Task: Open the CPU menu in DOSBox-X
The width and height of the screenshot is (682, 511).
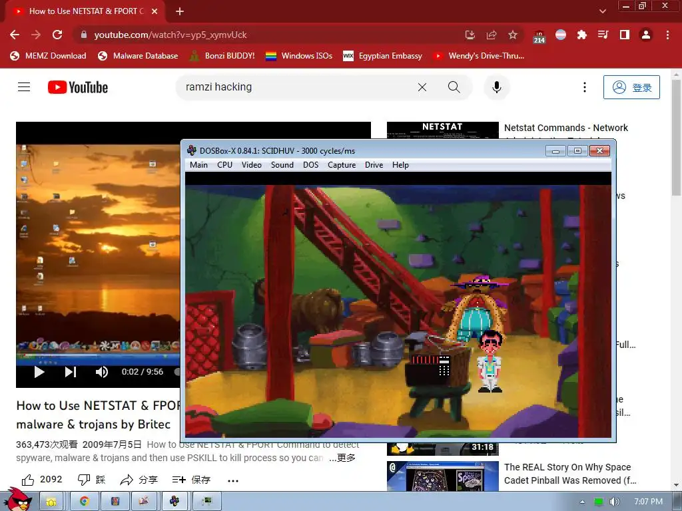Action: pos(225,165)
